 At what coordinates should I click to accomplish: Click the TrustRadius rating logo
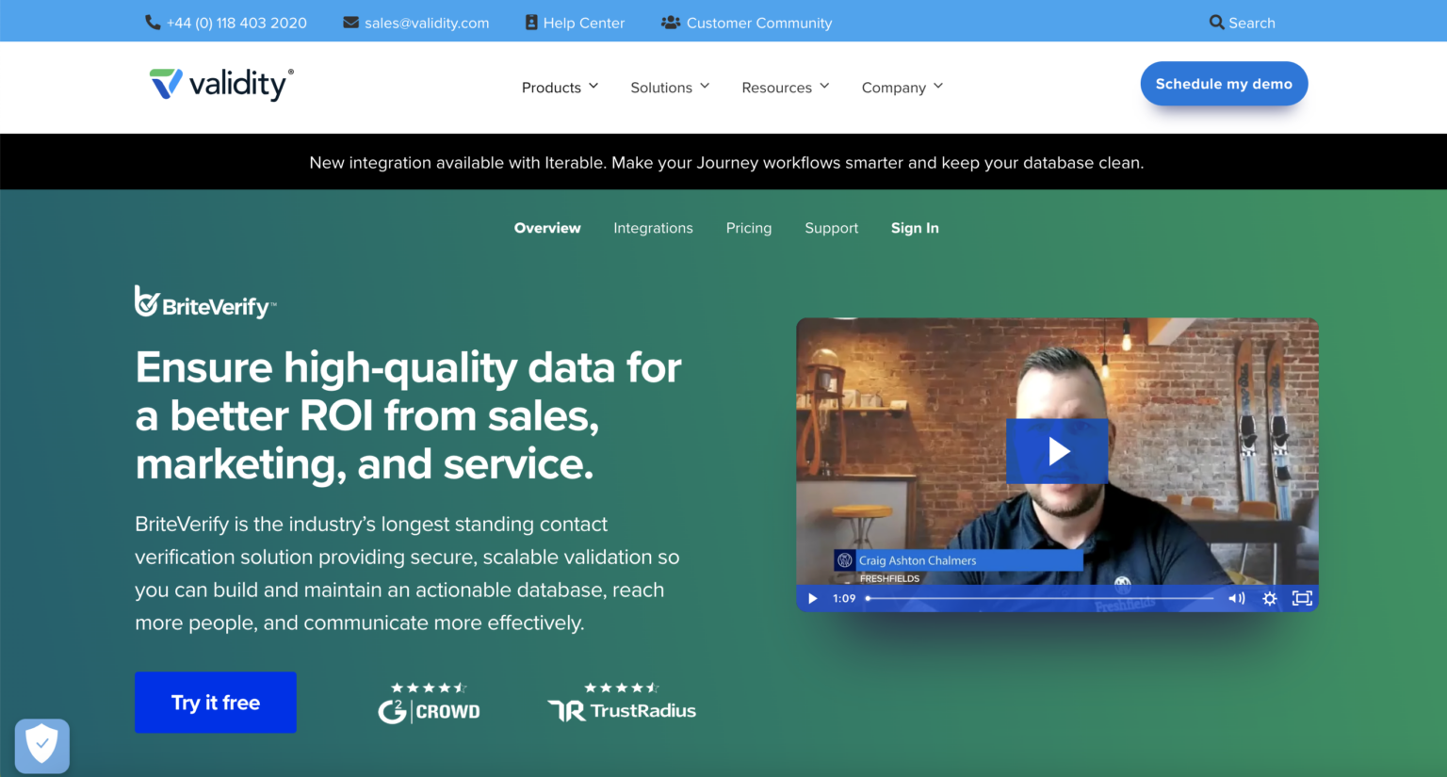pyautogui.click(x=622, y=703)
